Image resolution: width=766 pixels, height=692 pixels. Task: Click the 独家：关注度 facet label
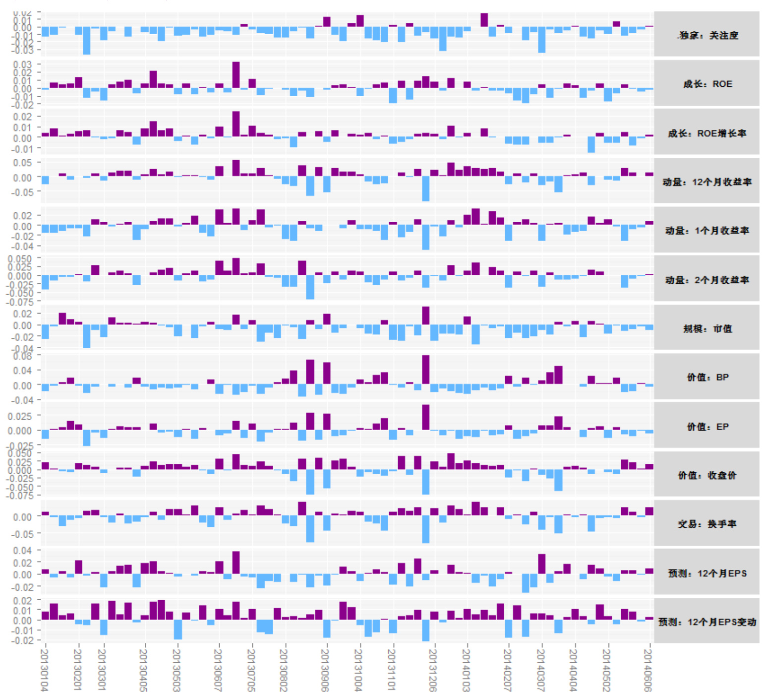click(x=707, y=35)
